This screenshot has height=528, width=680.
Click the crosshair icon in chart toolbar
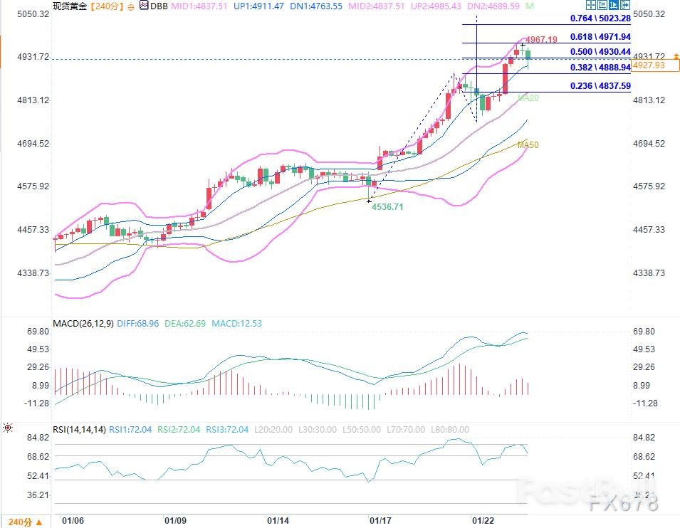pos(592,6)
